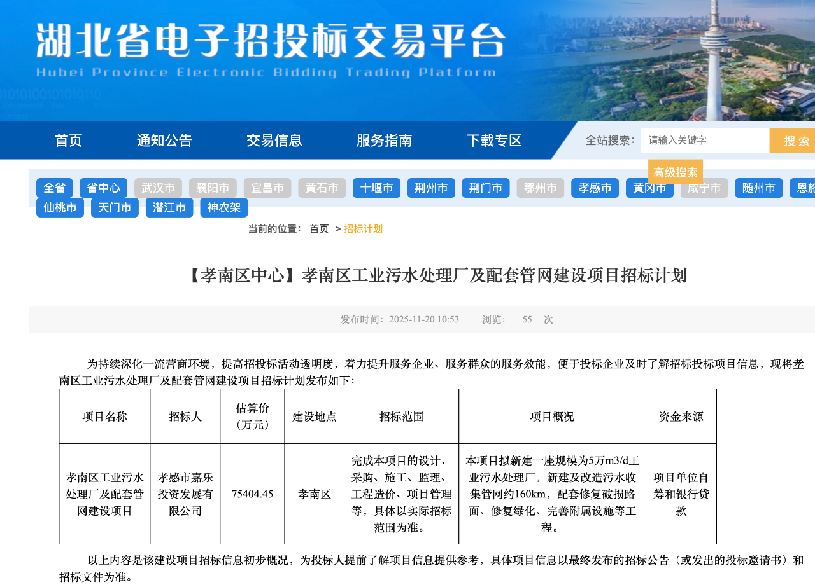Select 随州市 city filter
Image resolution: width=815 pixels, height=587 pixels.
[x=758, y=188]
